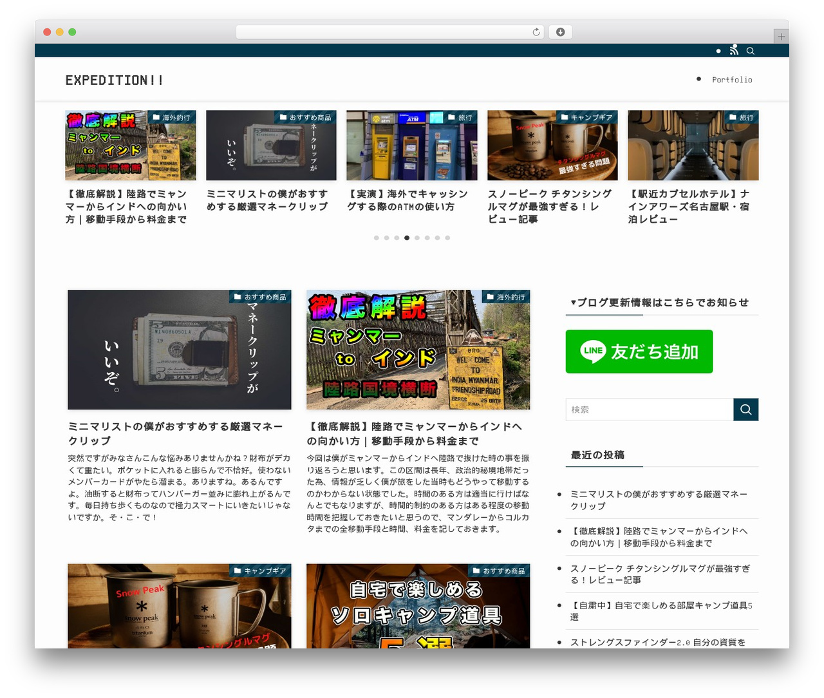Focus the 検索 search input field
The width and height of the screenshot is (824, 698).
[x=650, y=410]
